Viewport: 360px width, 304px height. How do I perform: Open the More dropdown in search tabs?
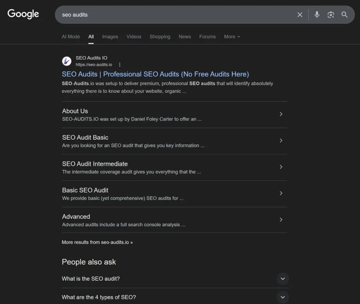232,37
